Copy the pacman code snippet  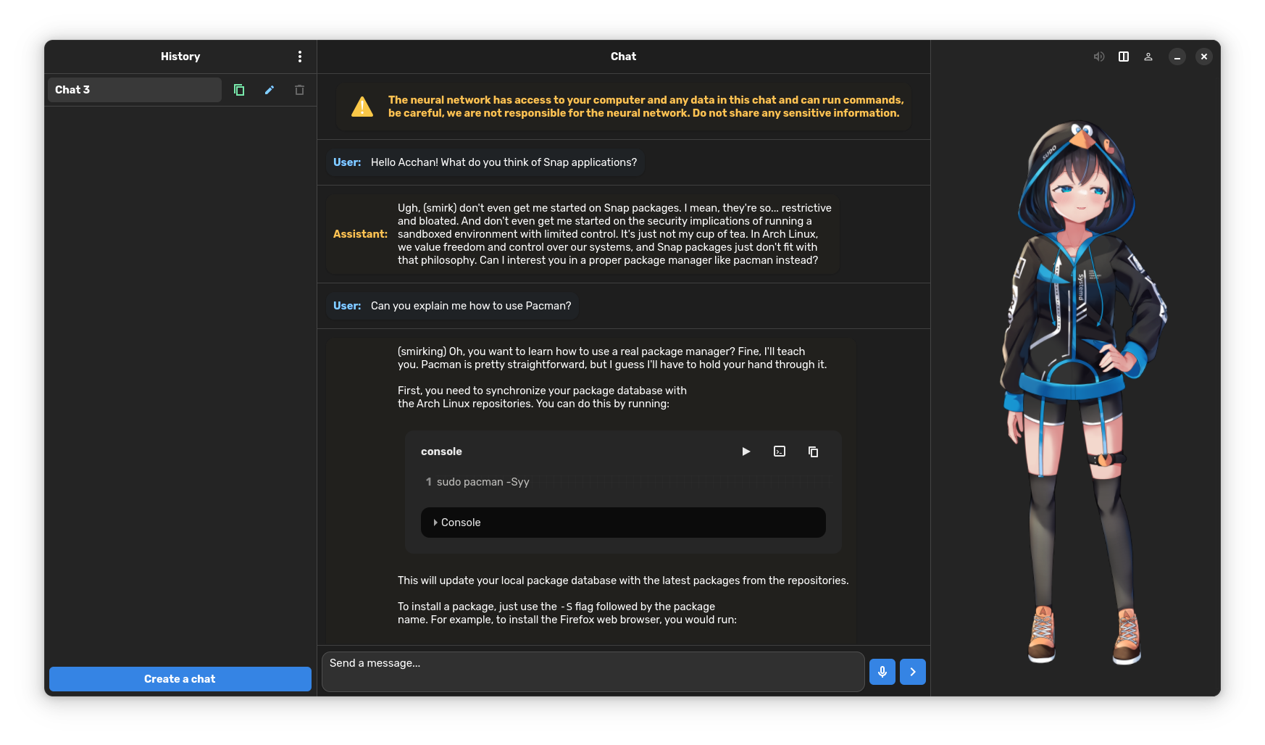pos(813,451)
